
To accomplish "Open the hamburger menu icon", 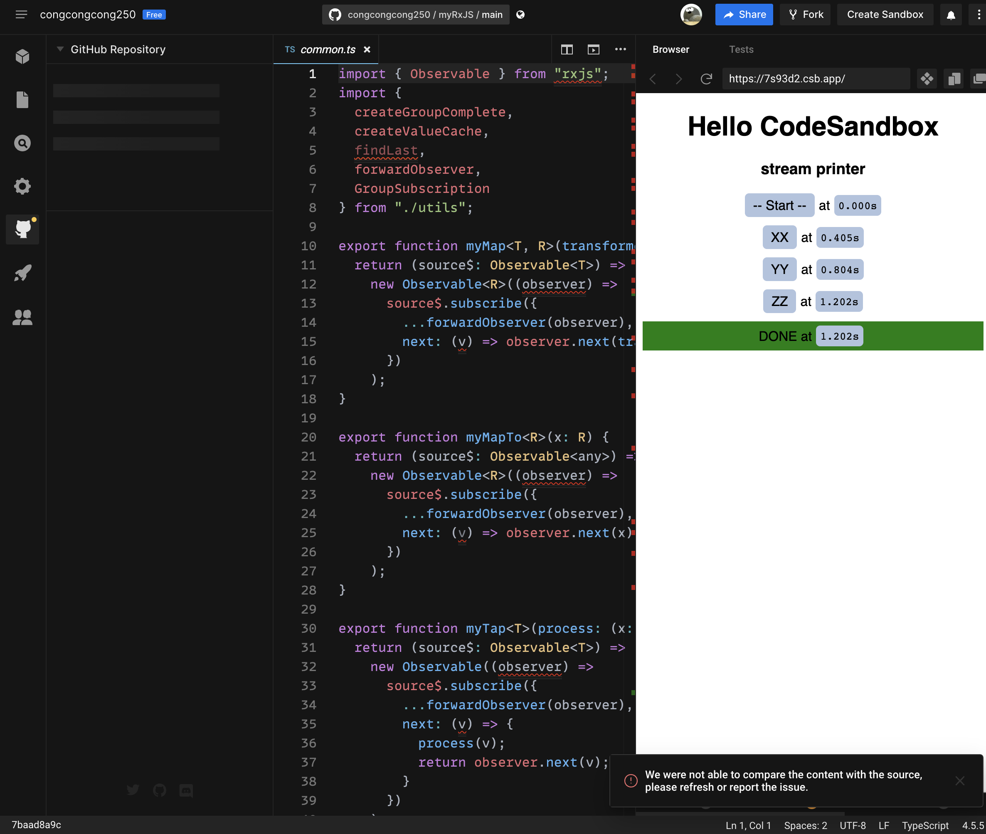I will (x=21, y=15).
